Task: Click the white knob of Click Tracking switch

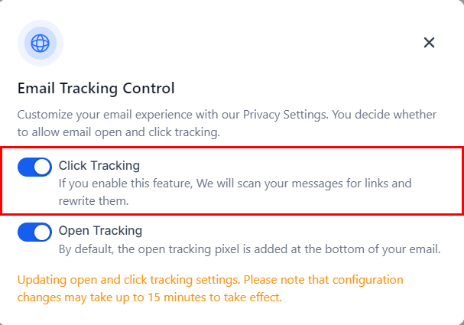Action: coord(43,167)
